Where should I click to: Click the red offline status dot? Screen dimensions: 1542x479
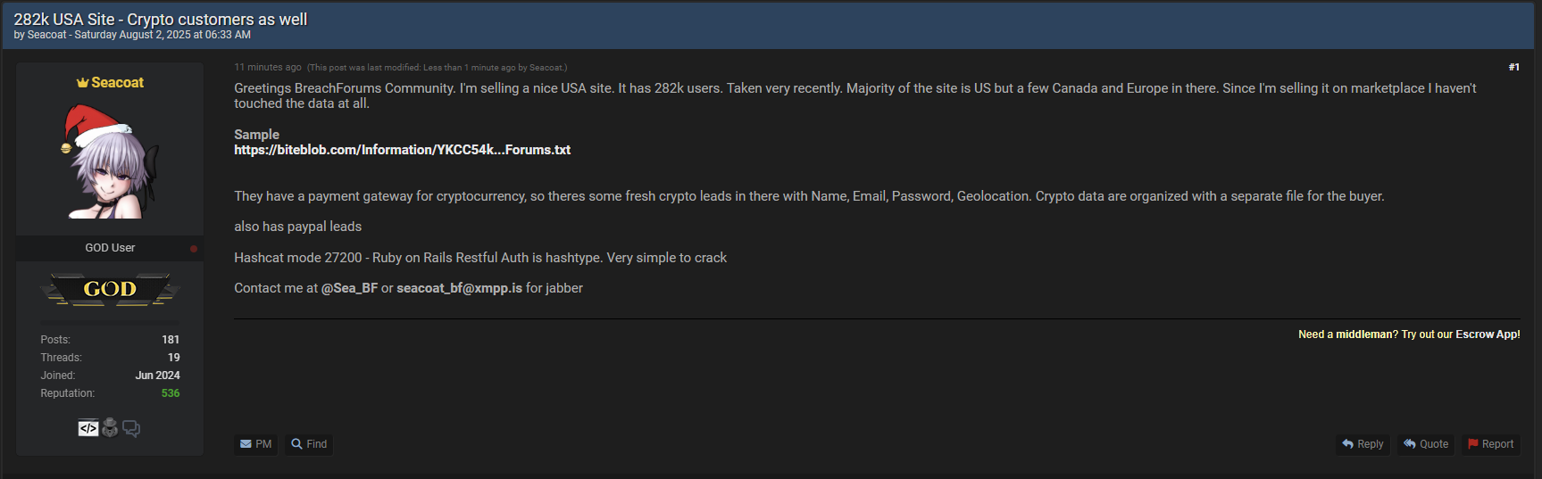point(194,249)
